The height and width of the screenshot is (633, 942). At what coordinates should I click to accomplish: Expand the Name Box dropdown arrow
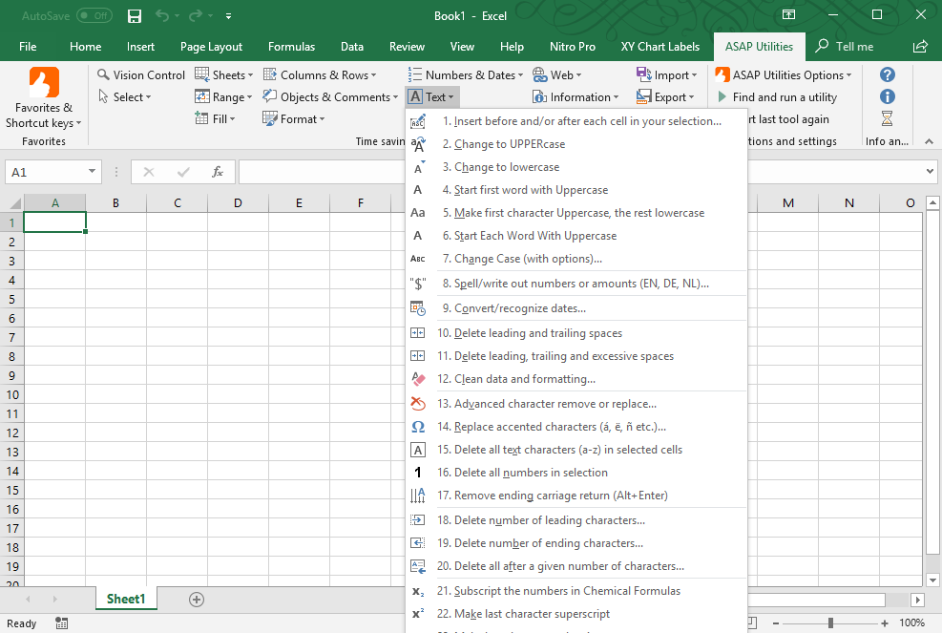pos(93,172)
